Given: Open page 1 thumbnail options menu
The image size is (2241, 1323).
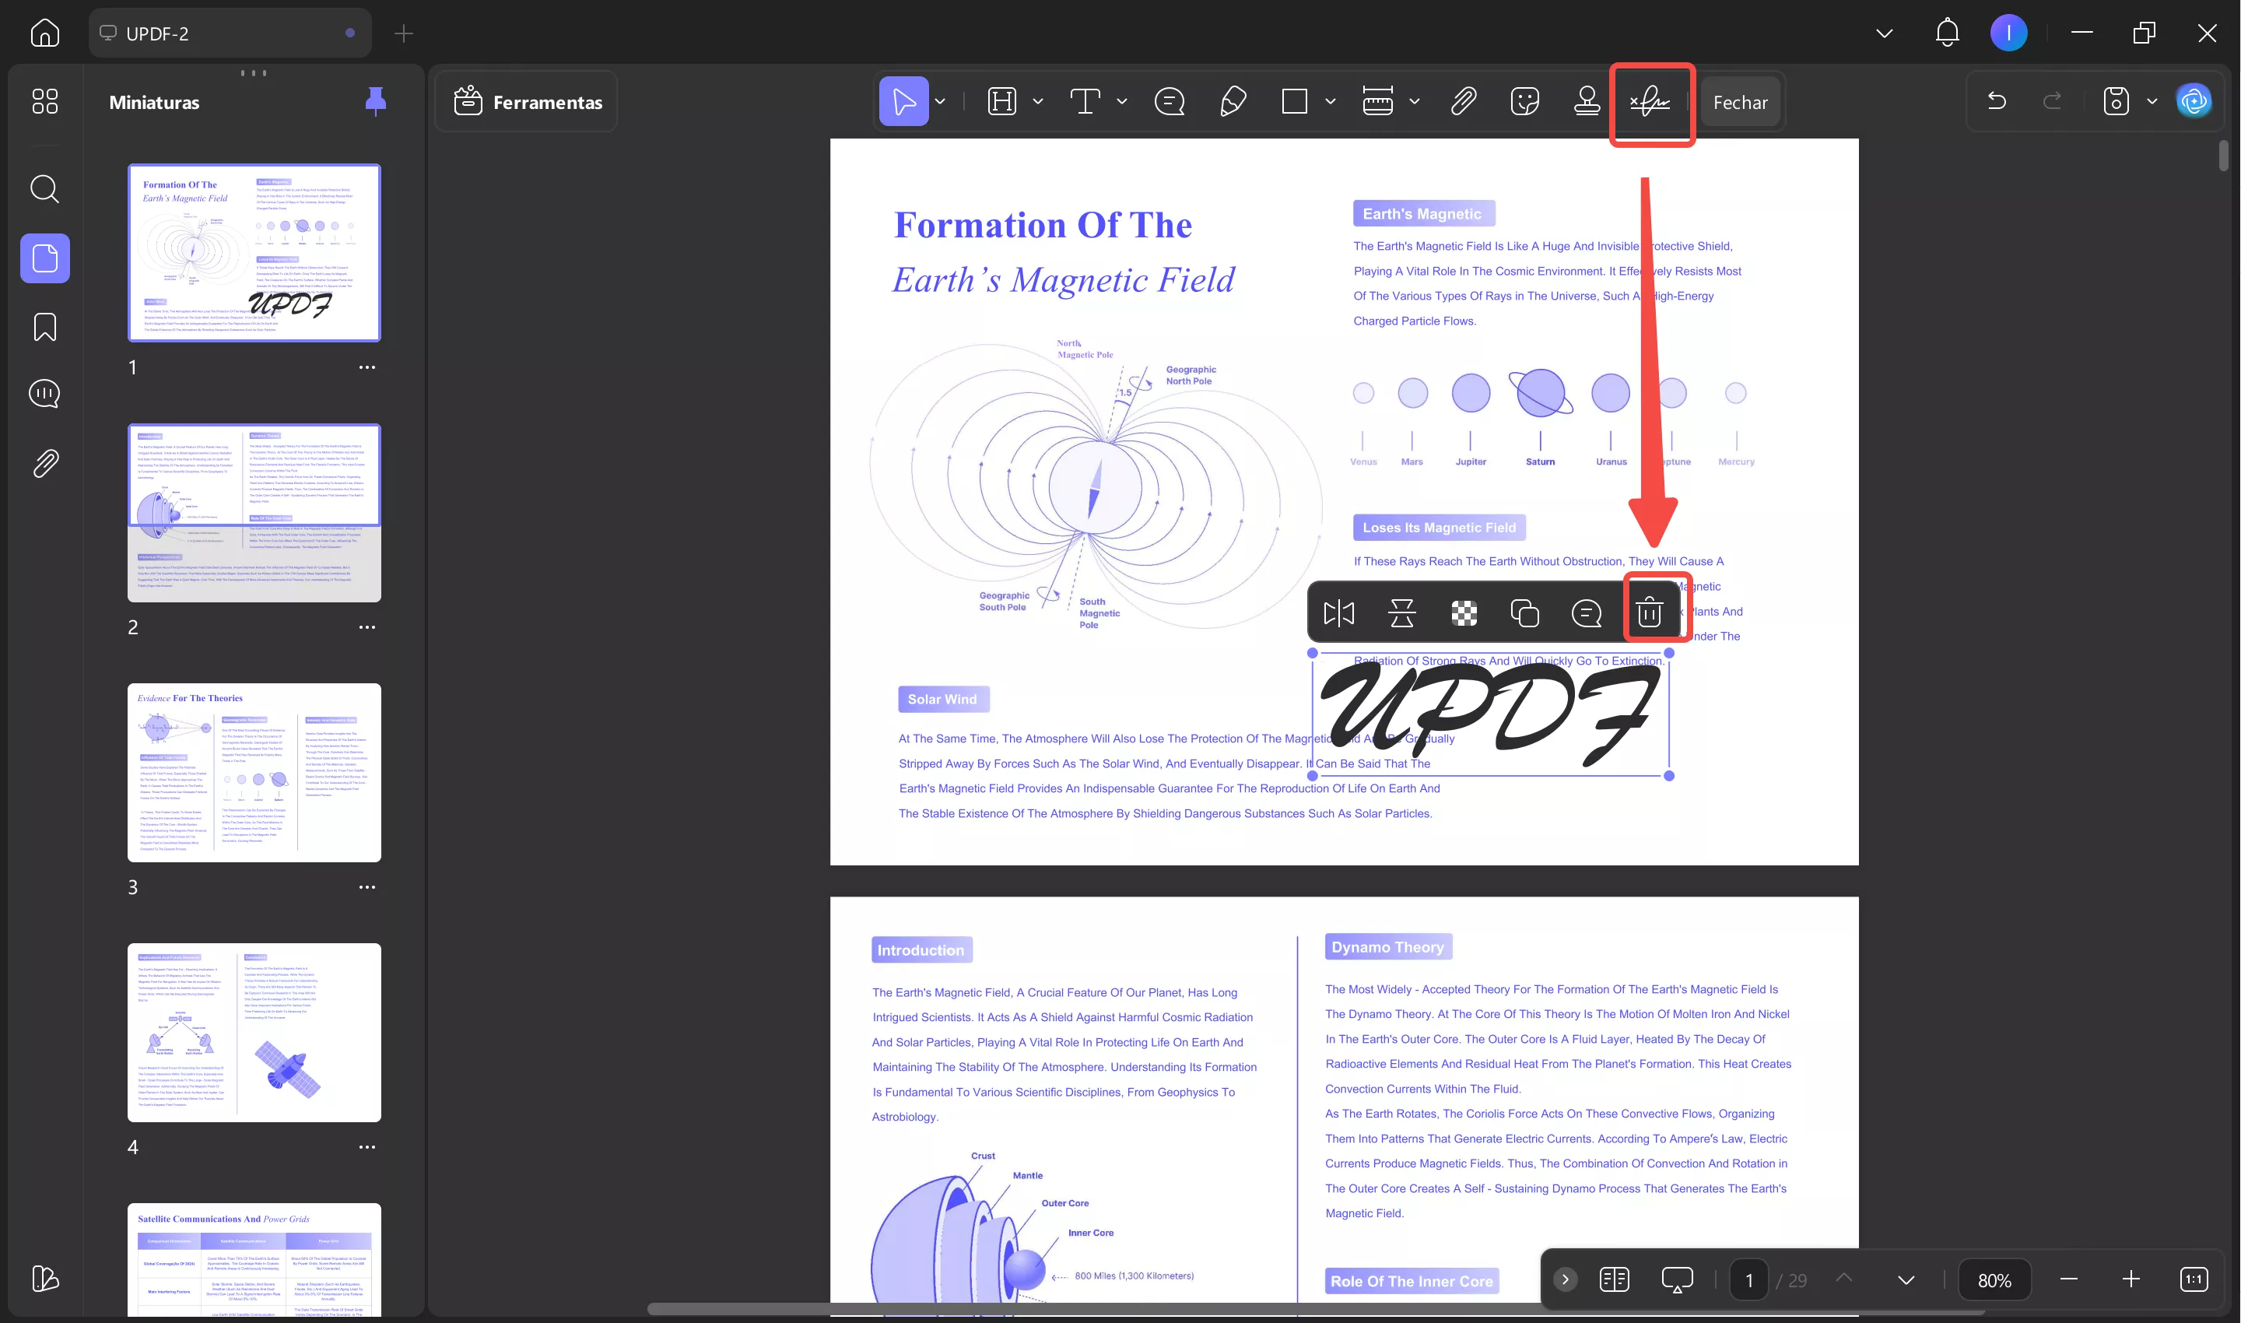Looking at the screenshot, I should [366, 367].
